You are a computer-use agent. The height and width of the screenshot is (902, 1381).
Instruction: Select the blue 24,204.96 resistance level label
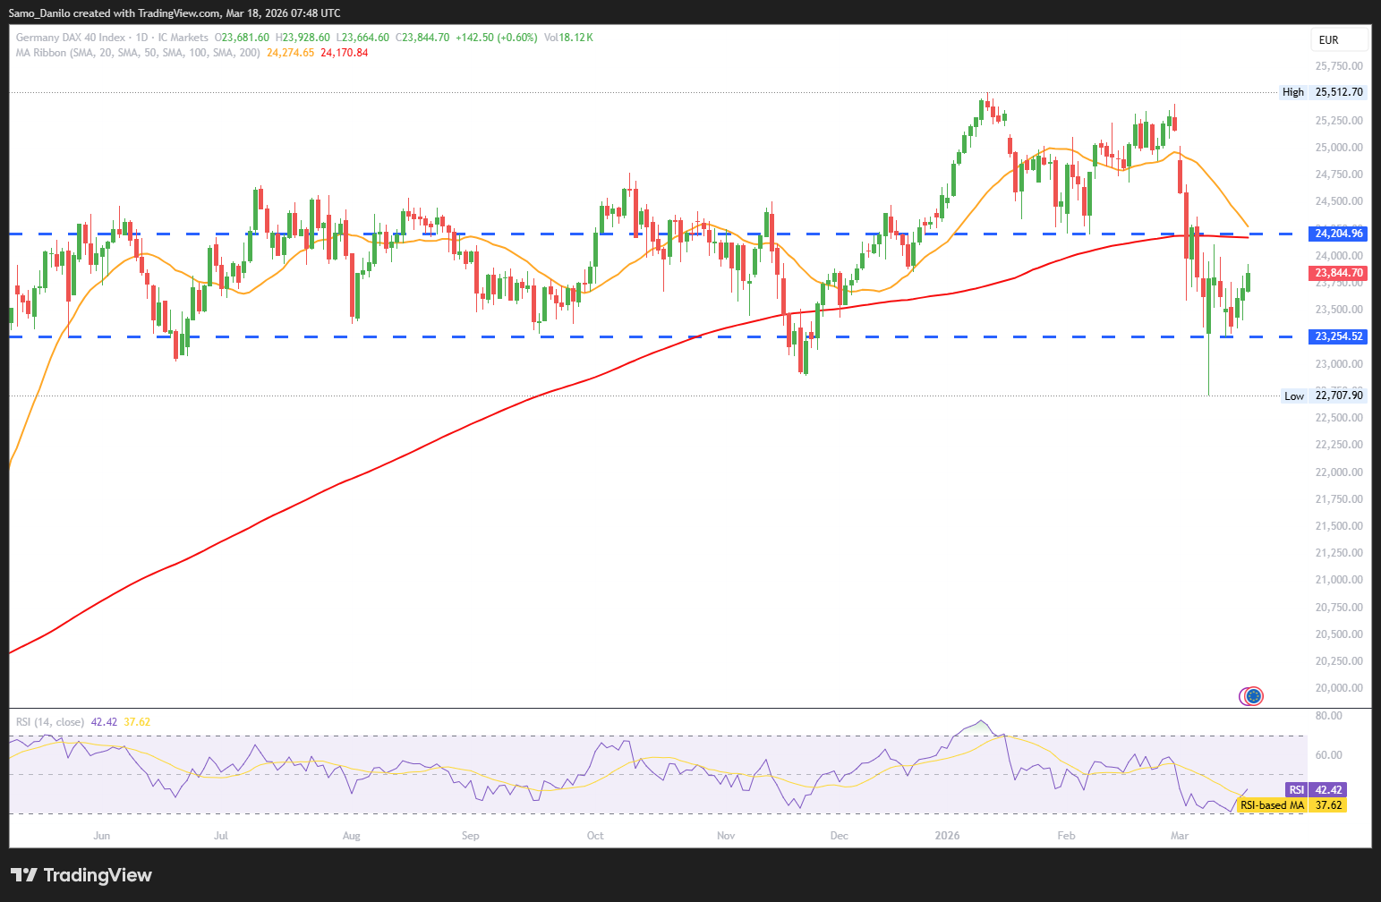[1338, 234]
